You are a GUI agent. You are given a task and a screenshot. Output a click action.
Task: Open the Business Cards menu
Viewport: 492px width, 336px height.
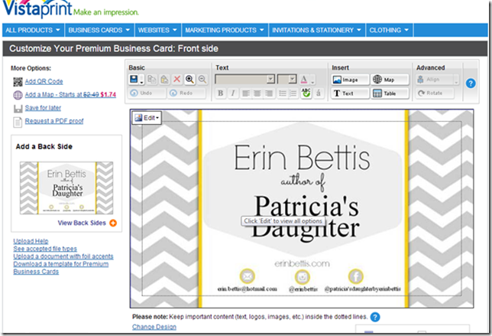click(x=98, y=30)
